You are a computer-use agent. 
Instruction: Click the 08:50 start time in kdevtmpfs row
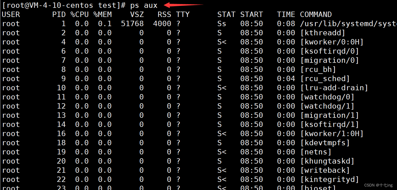pos(252,143)
